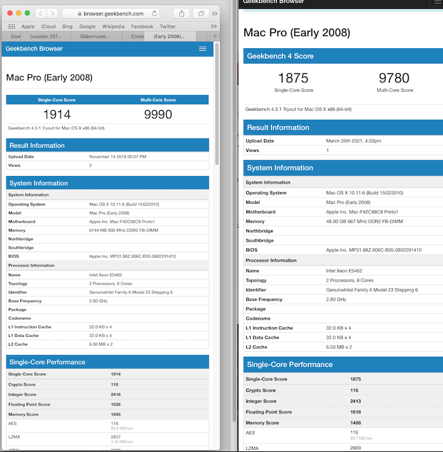Add a new Safari tab with plus button
Viewport: 443px width, 452px height.
(x=215, y=36)
